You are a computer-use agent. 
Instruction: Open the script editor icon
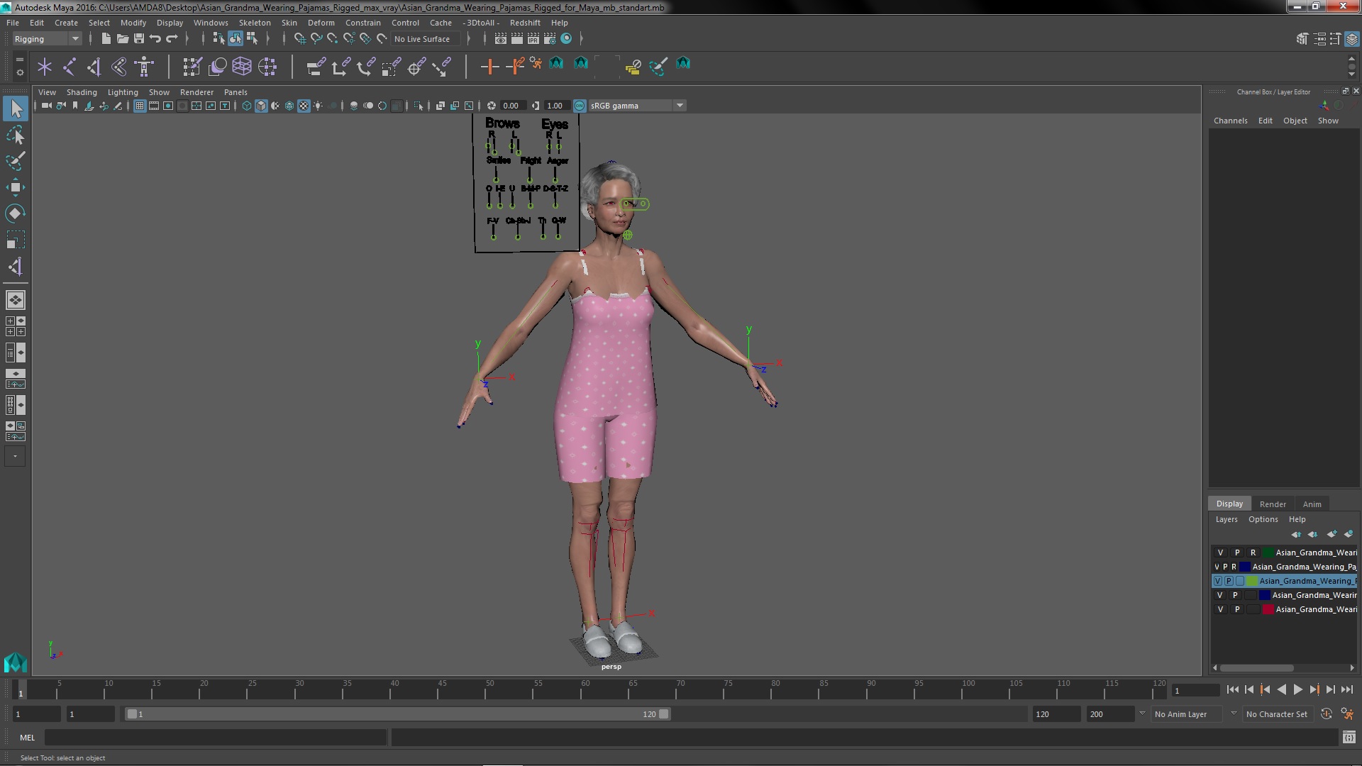point(1349,738)
